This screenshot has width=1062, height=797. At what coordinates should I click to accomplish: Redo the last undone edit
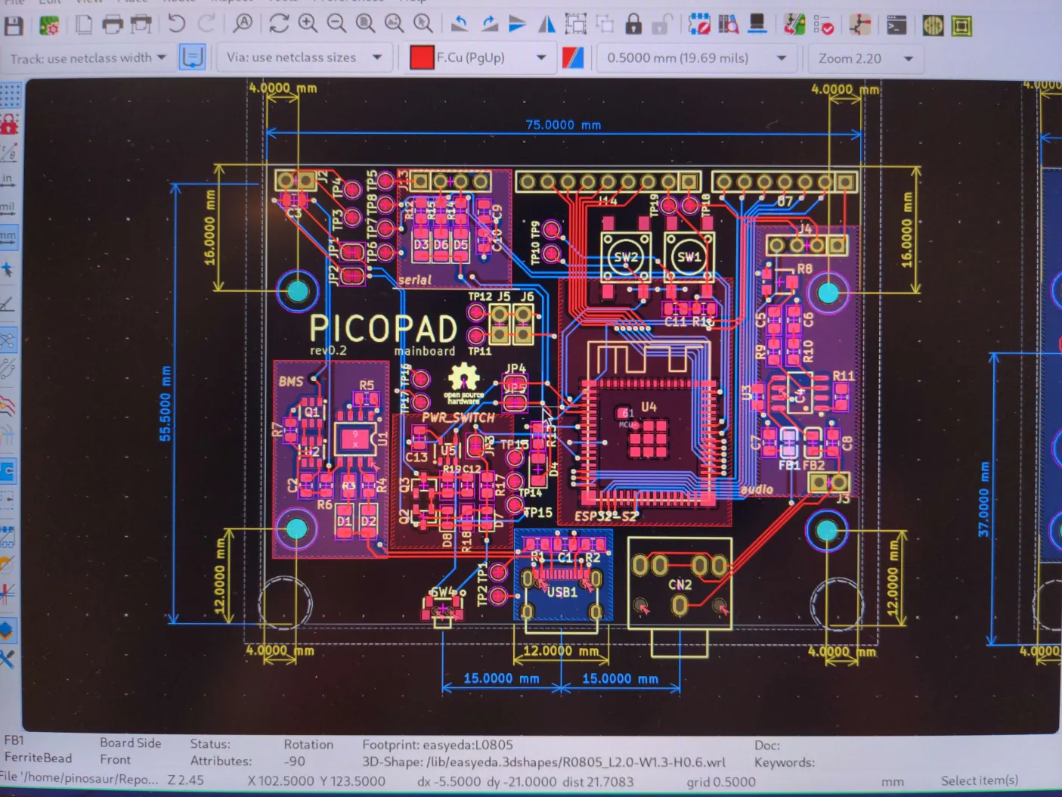206,23
